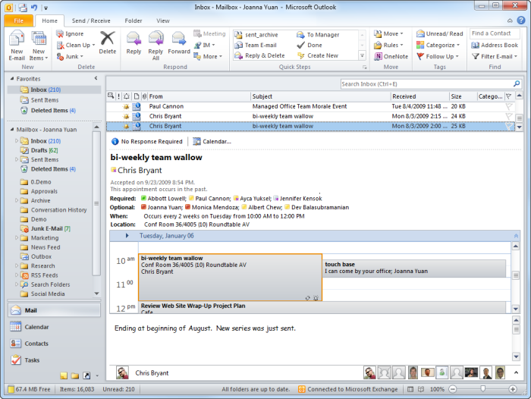
Task: Run the sent_archive quick step
Action: tap(256, 35)
